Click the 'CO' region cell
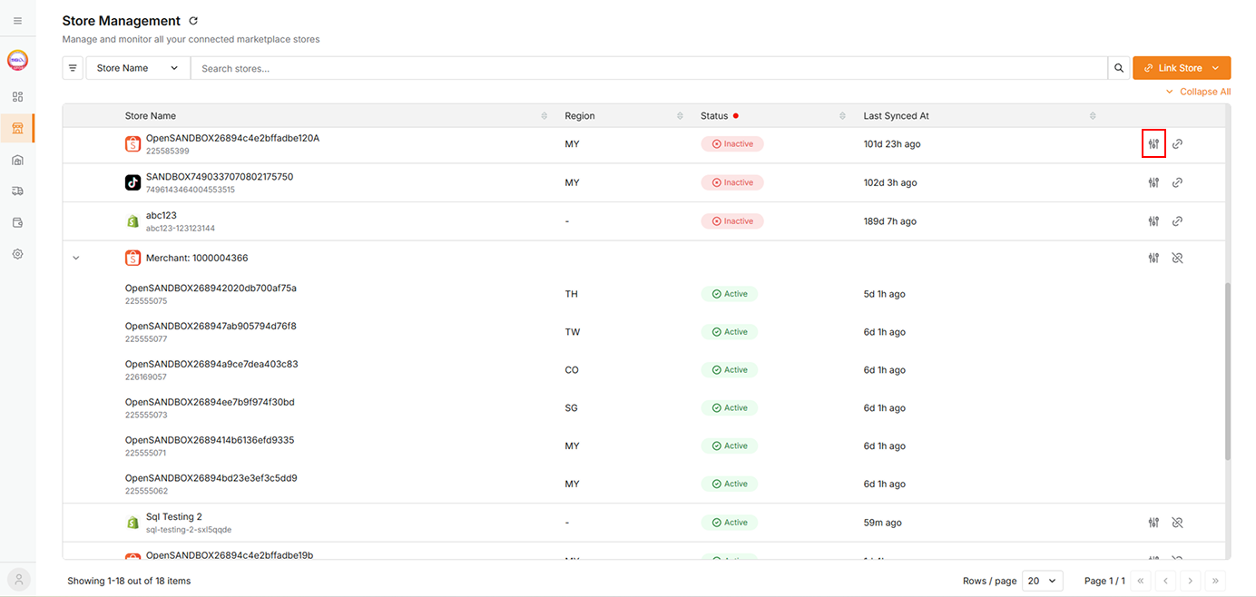This screenshot has width=1256, height=597. coord(572,370)
